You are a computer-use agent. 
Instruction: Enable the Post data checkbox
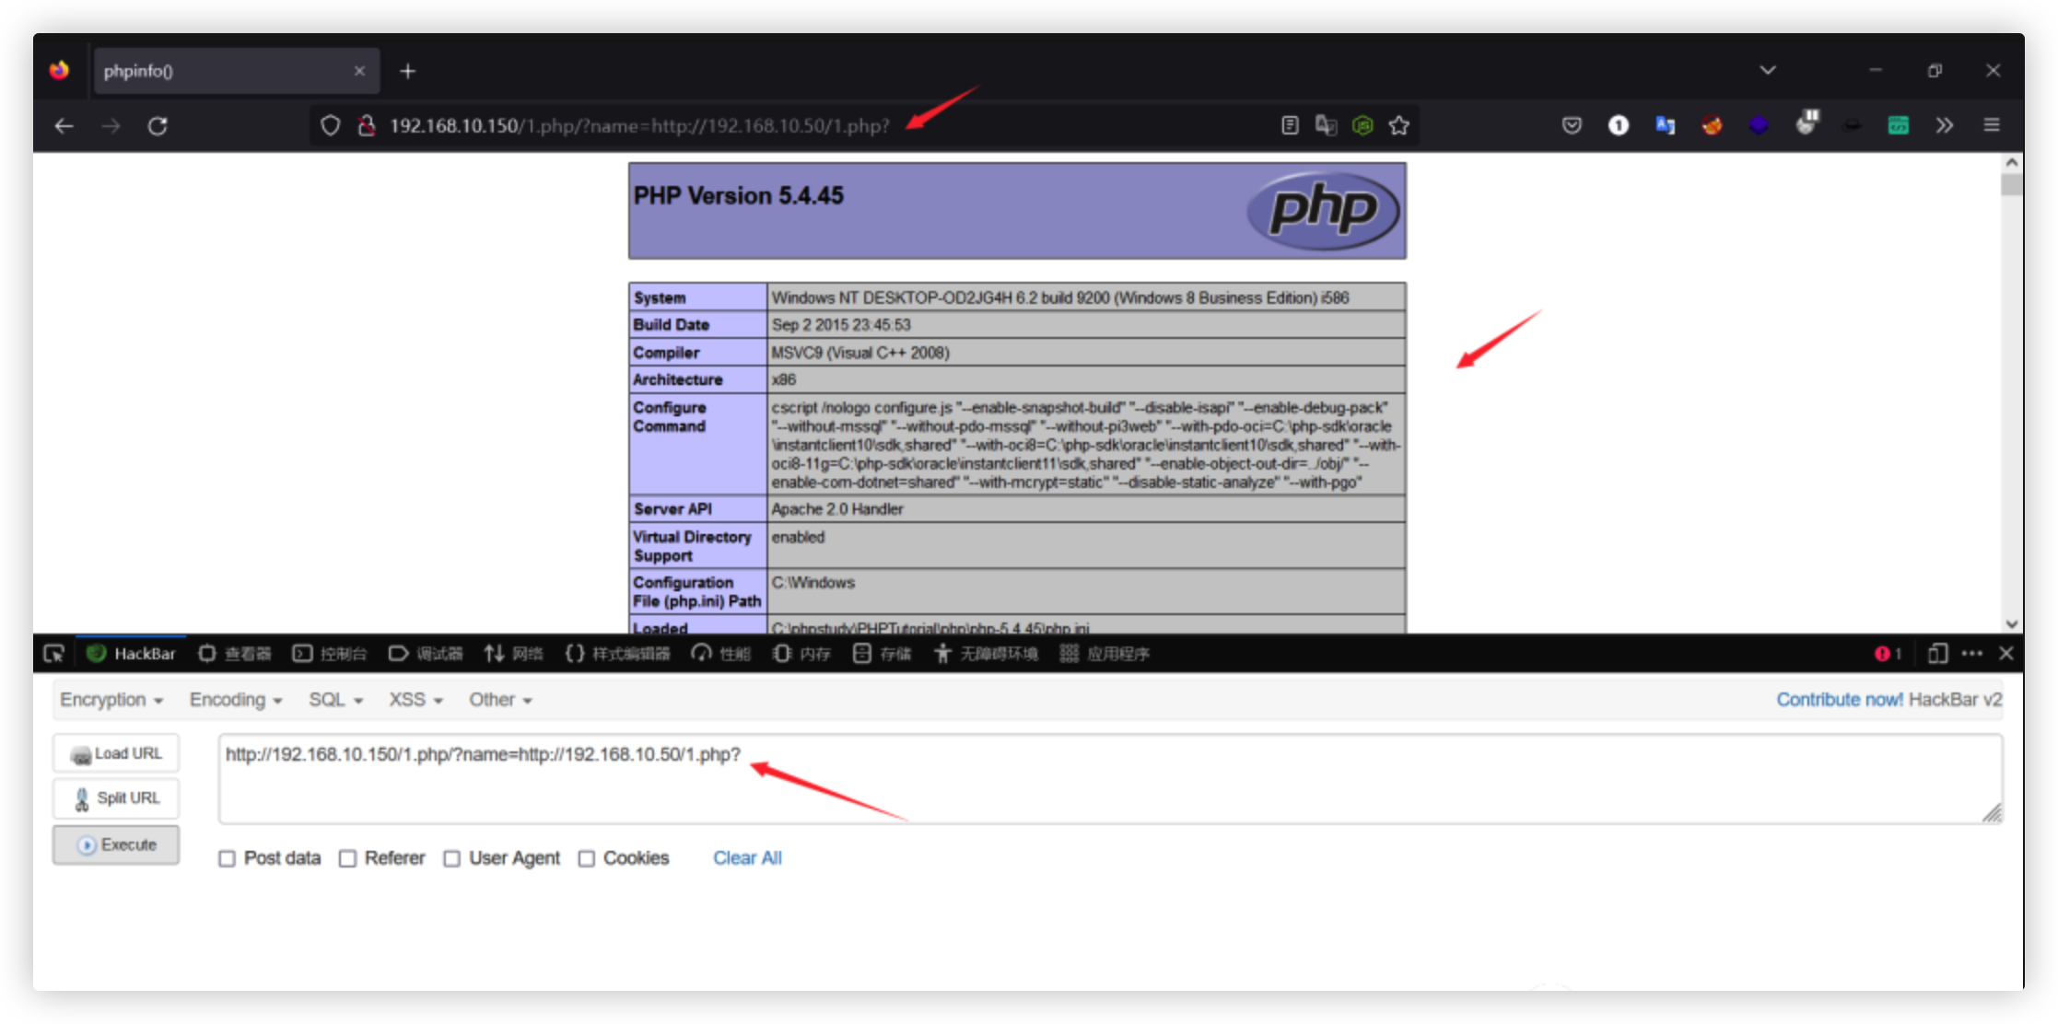[227, 858]
